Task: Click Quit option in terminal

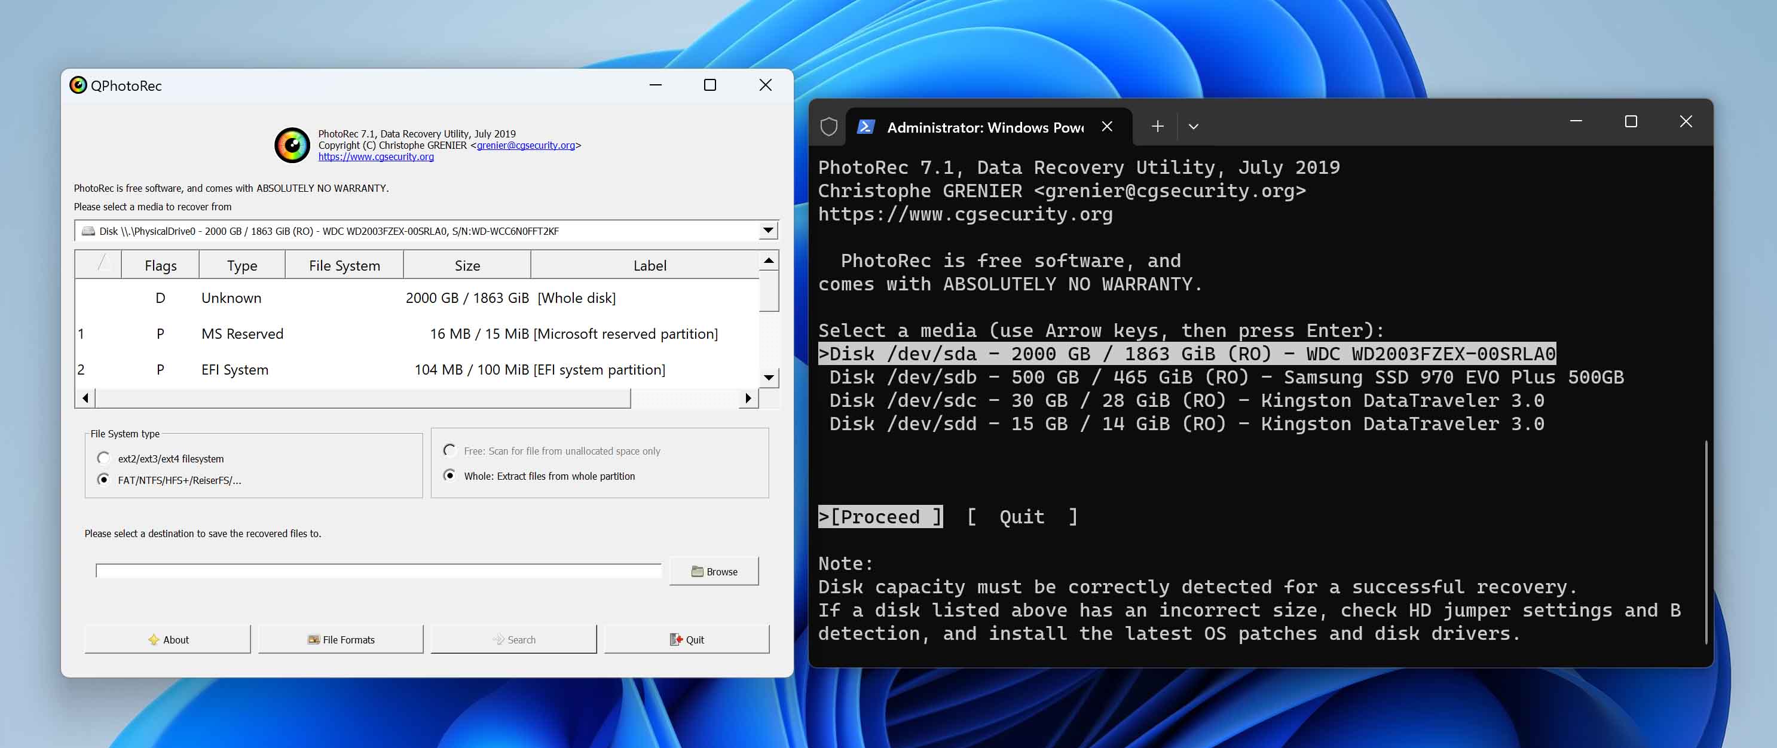Action: pos(1021,516)
